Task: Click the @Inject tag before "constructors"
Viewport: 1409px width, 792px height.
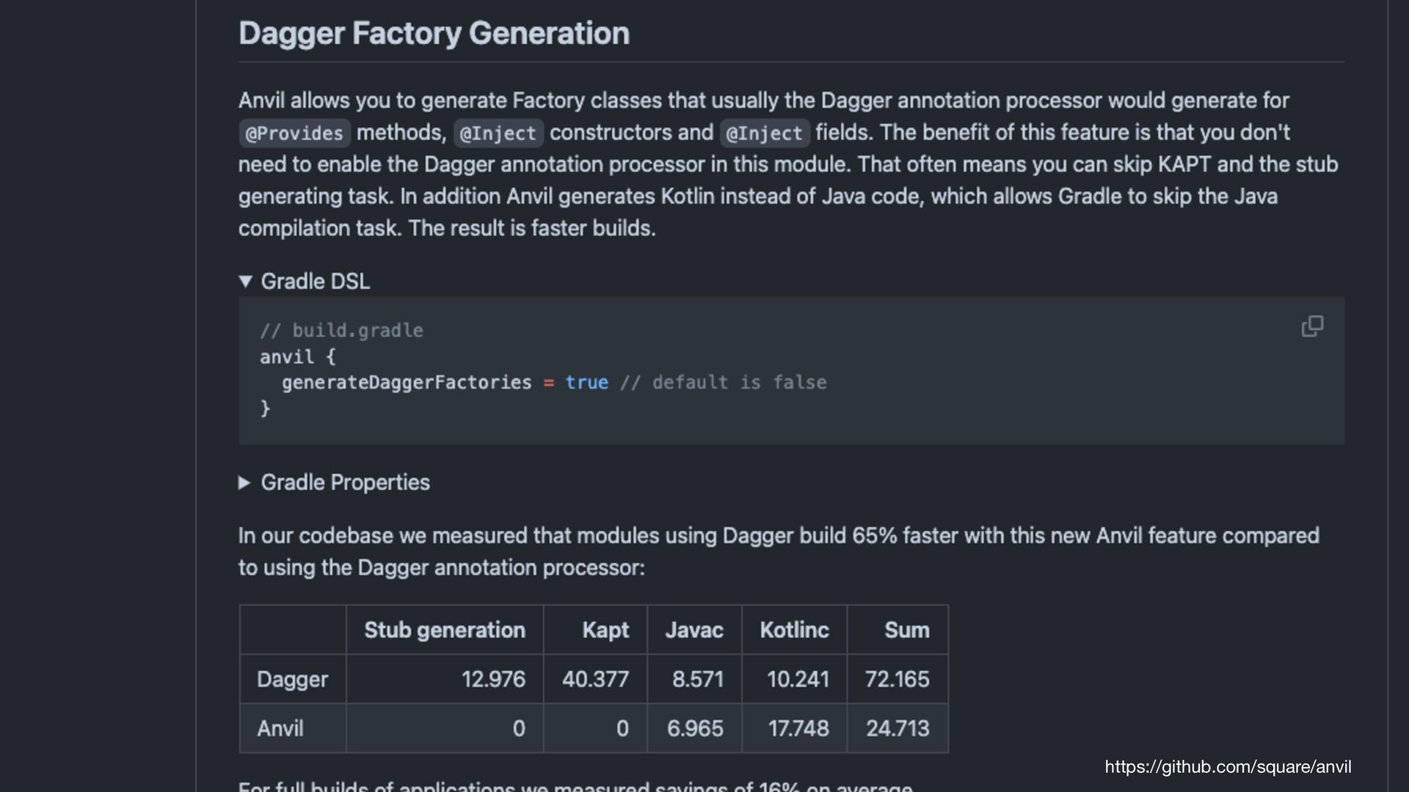Action: 498,133
